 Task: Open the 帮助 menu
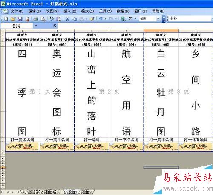tap(158, 11)
